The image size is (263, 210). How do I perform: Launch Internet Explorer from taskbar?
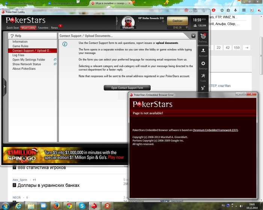tap(18, 206)
